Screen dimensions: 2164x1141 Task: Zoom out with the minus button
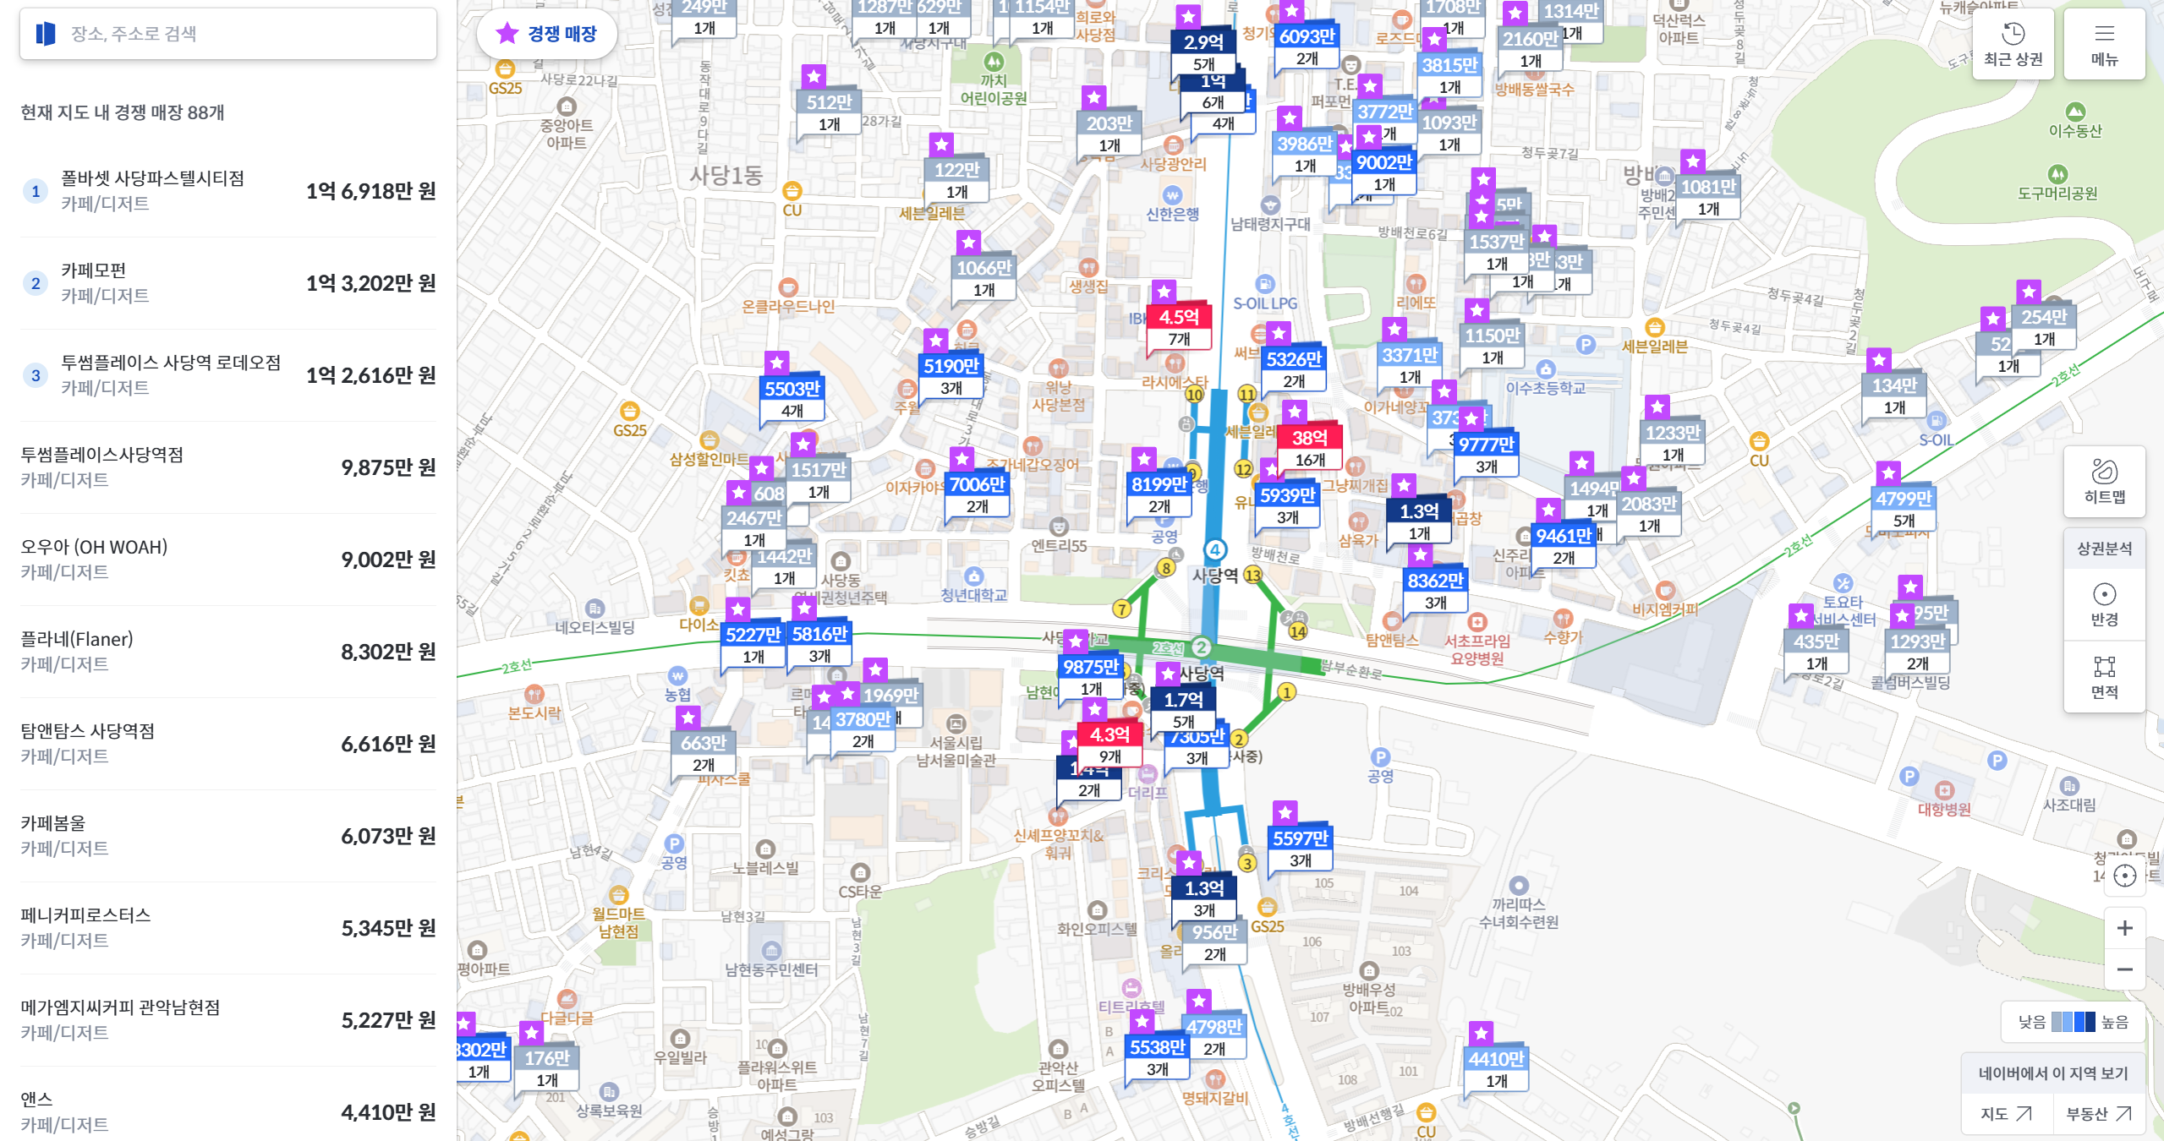pyautogui.click(x=2124, y=969)
